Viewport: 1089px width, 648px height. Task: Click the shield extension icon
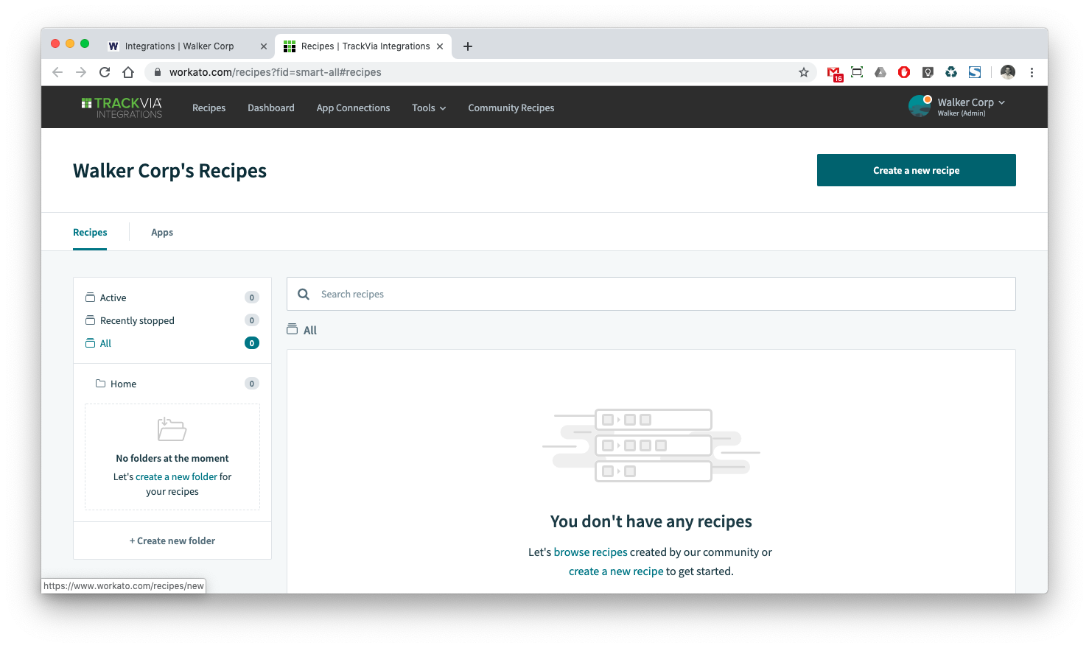(x=928, y=72)
